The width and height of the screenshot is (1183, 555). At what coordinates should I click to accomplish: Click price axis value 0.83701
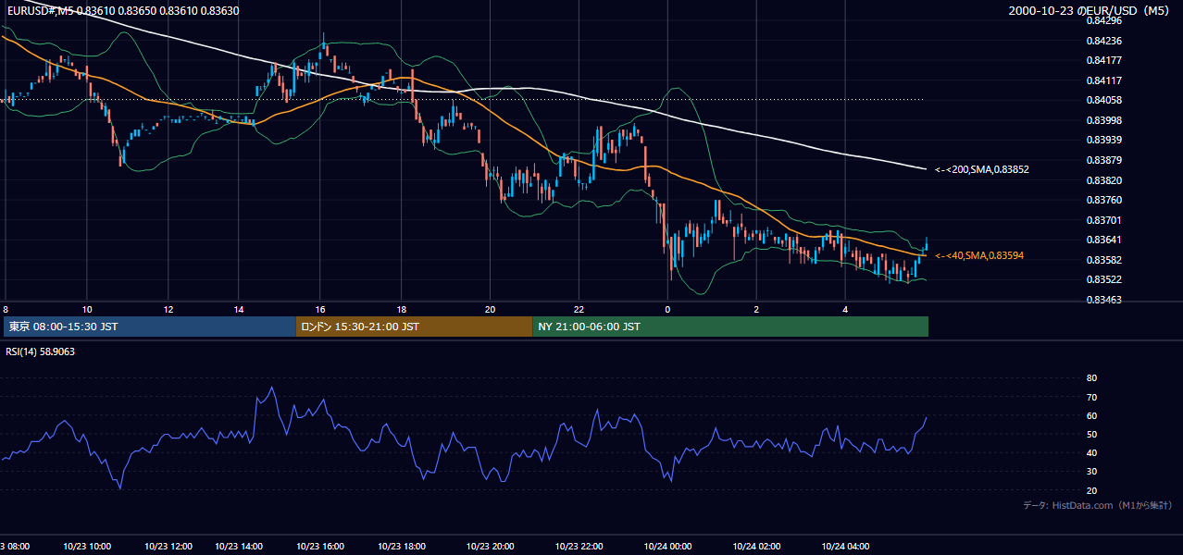(x=1103, y=220)
